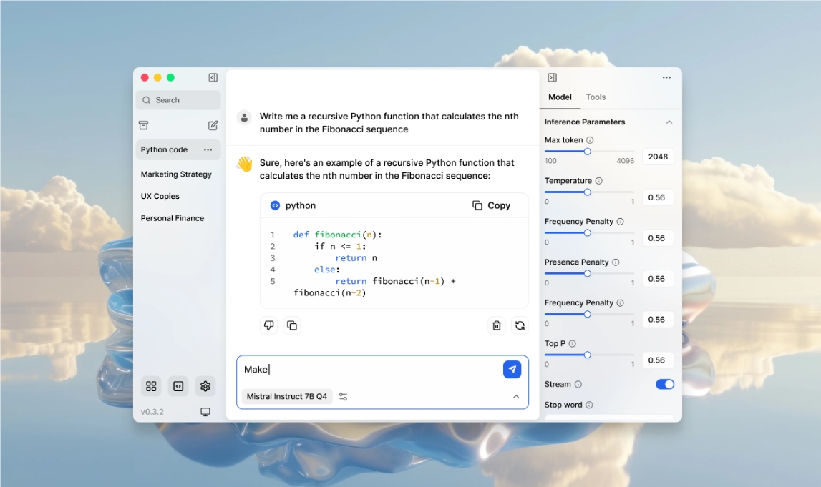Click the Inference Parameters heading text

point(584,122)
